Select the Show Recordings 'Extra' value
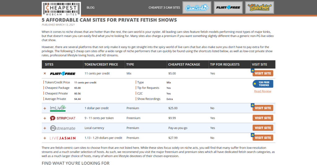The height and width of the screenshot is (165, 317). pos(170,99)
